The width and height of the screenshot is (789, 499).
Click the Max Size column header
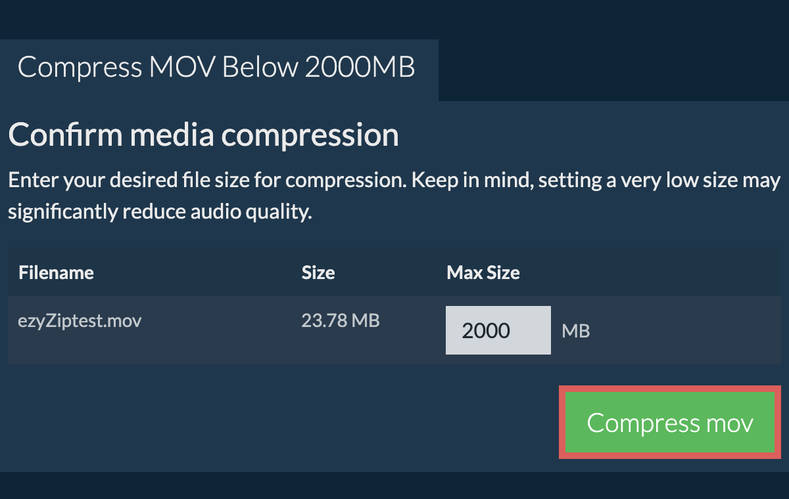point(483,272)
